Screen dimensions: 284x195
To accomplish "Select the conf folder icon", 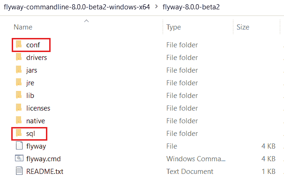I will (19, 45).
